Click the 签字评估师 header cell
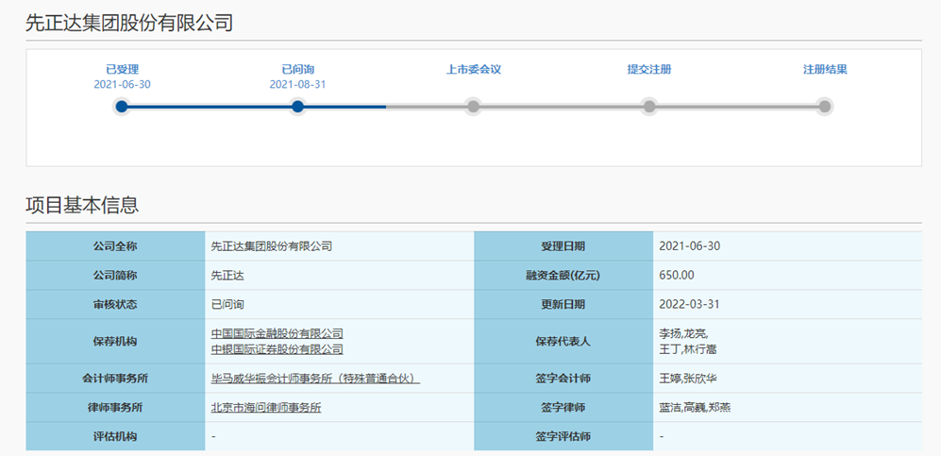This screenshot has height=456, width=941. click(x=563, y=436)
